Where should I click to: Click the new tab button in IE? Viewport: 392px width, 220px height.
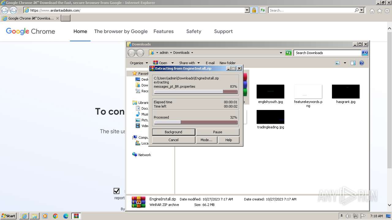[66, 18]
